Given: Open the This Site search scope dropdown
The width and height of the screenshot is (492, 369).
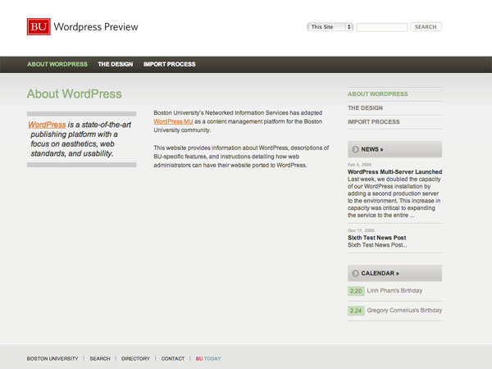Looking at the screenshot, I should click(330, 27).
